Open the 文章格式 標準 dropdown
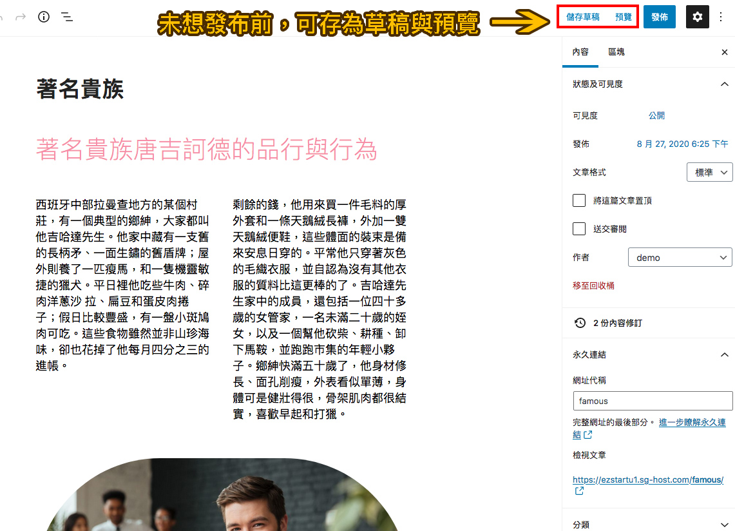Image resolution: width=735 pixels, height=531 pixels. (x=709, y=172)
